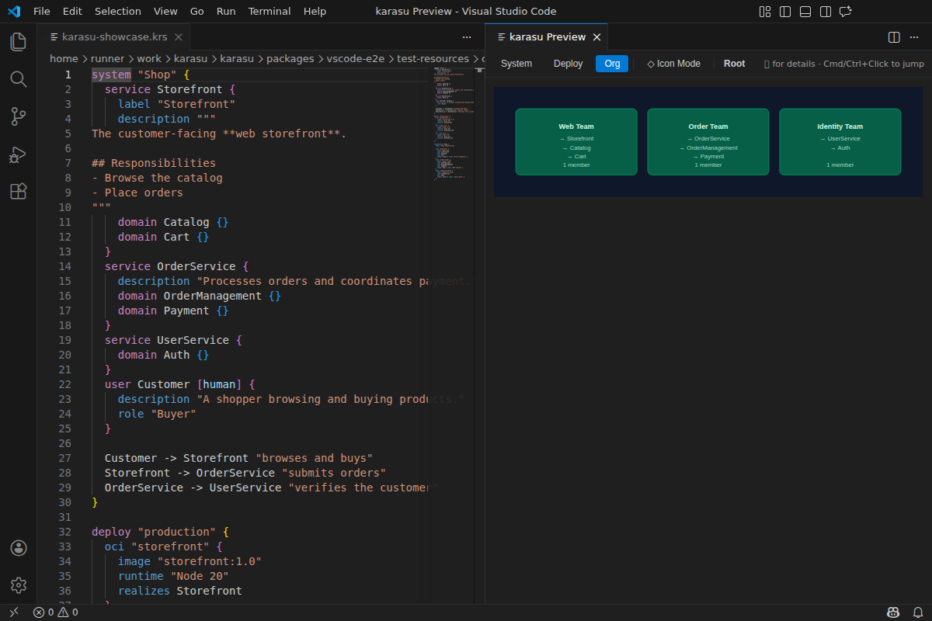Toggle the bottom Panel icon in title bar
932x621 pixels.
805,12
